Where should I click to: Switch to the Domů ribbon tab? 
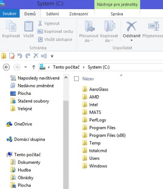coord(30,14)
